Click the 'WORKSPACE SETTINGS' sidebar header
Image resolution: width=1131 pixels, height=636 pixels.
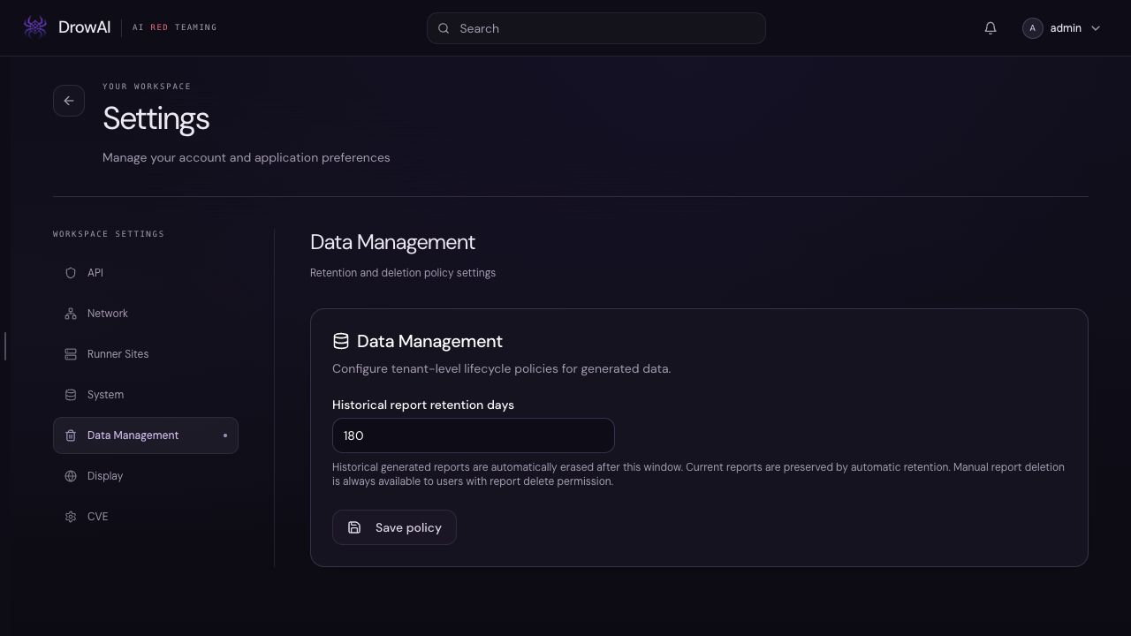[x=109, y=234]
